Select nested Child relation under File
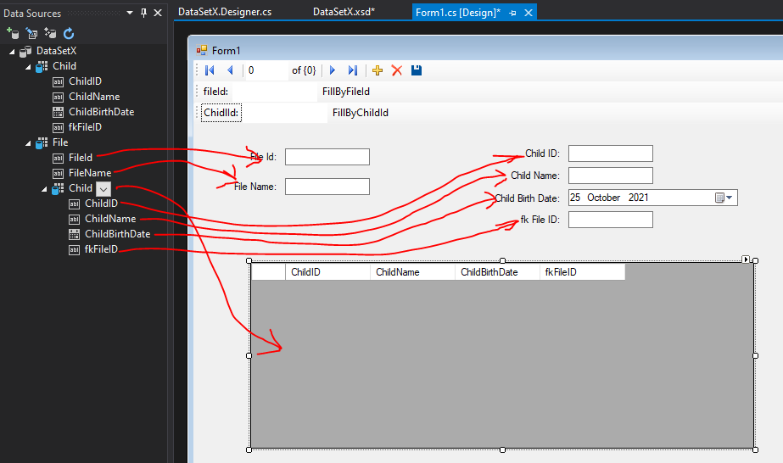This screenshot has width=783, height=463. [x=81, y=188]
